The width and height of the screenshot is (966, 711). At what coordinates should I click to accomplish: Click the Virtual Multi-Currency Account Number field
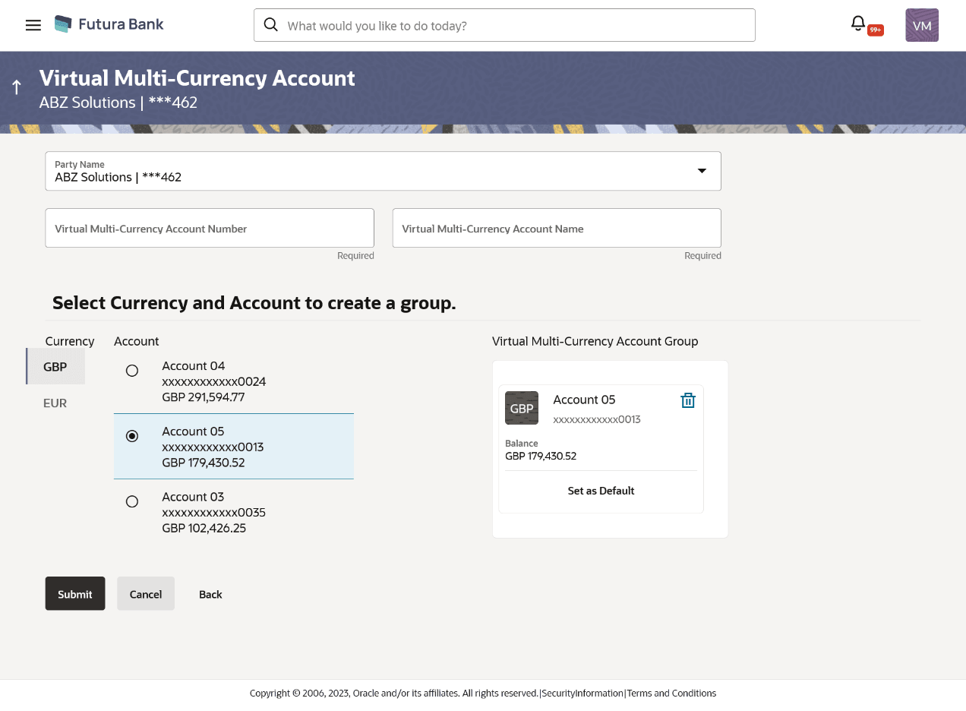[209, 228]
